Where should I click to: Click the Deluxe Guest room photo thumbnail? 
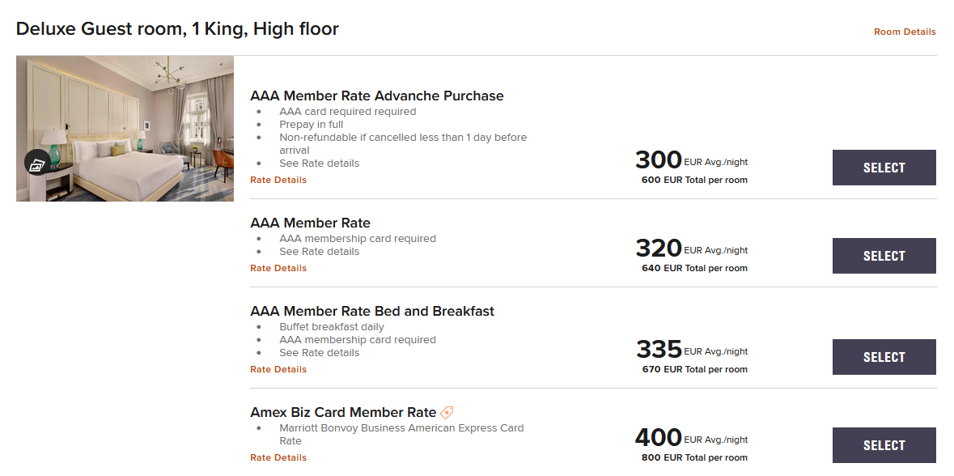[x=125, y=128]
